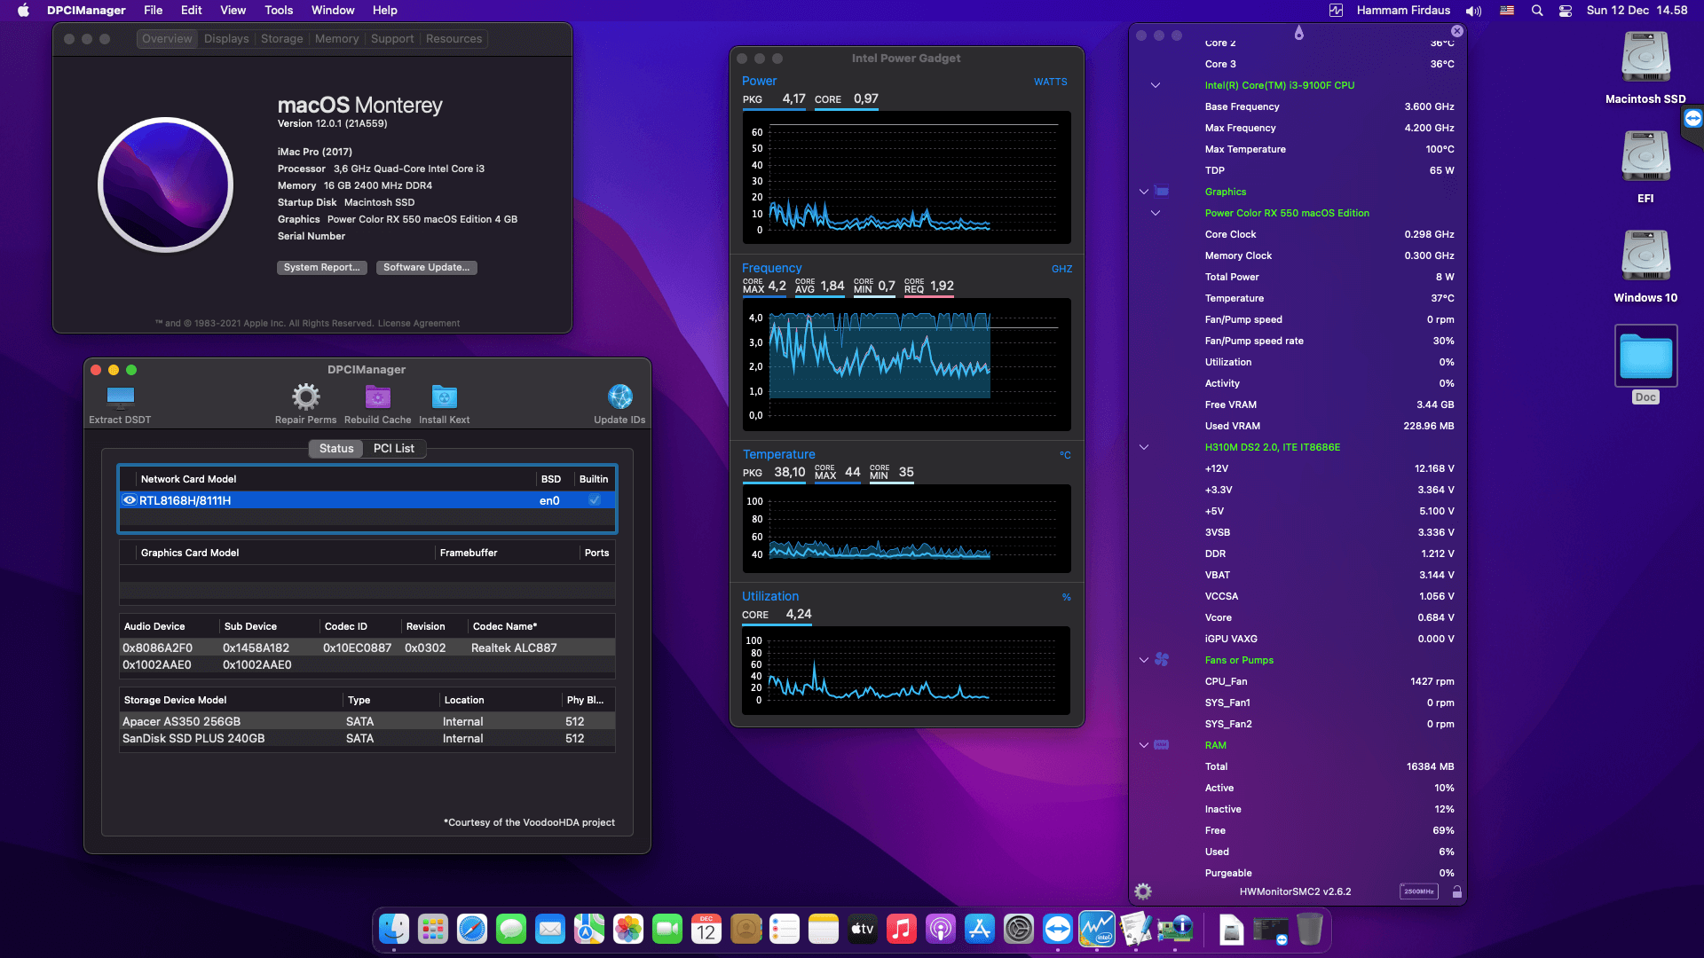
Task: Click the System Report button
Action: [x=321, y=267]
